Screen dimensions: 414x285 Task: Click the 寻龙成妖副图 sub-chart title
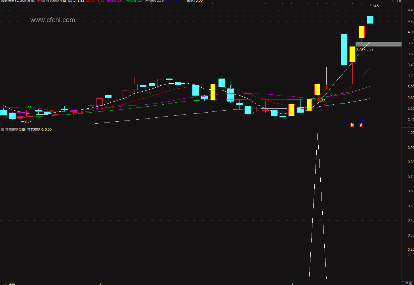(15, 130)
